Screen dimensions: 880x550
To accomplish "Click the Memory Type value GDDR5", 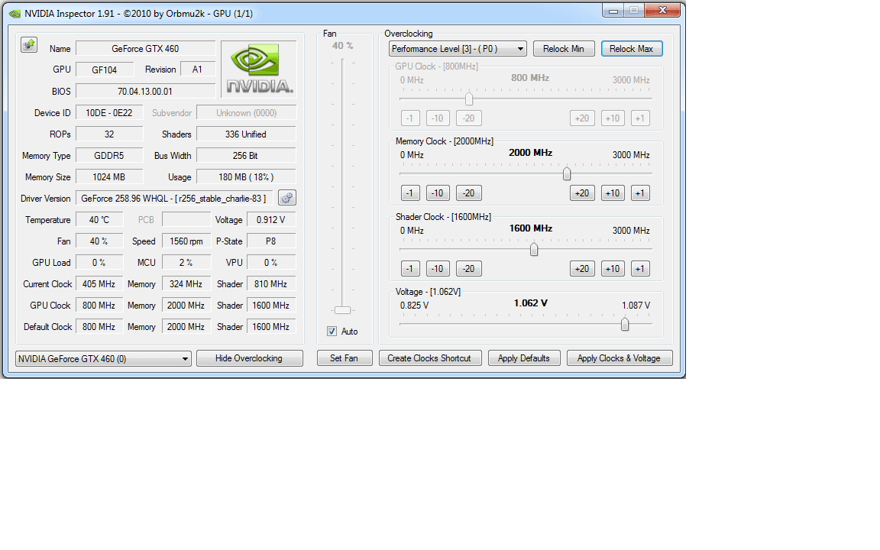I will coord(109,156).
